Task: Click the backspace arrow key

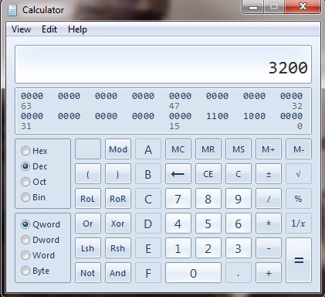Action: (178, 174)
